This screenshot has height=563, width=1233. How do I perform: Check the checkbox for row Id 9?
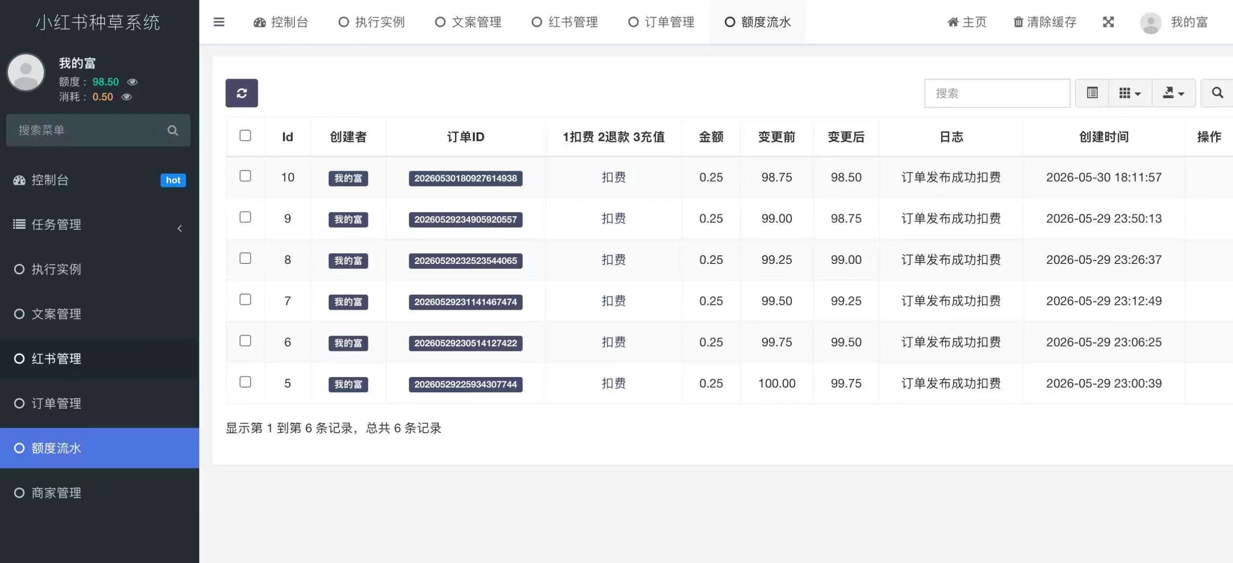[x=245, y=217]
